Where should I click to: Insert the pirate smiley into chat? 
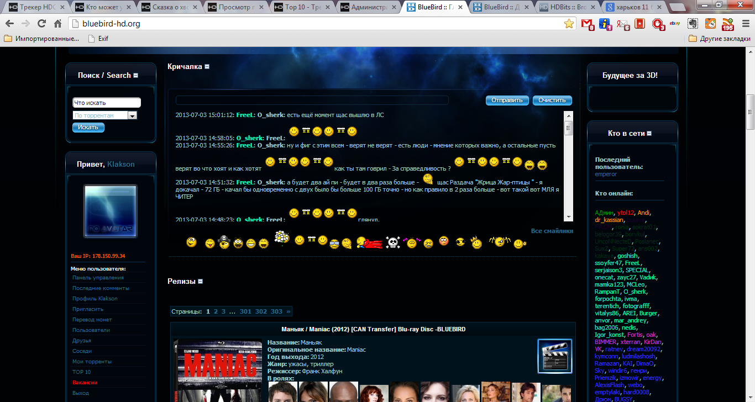click(224, 242)
